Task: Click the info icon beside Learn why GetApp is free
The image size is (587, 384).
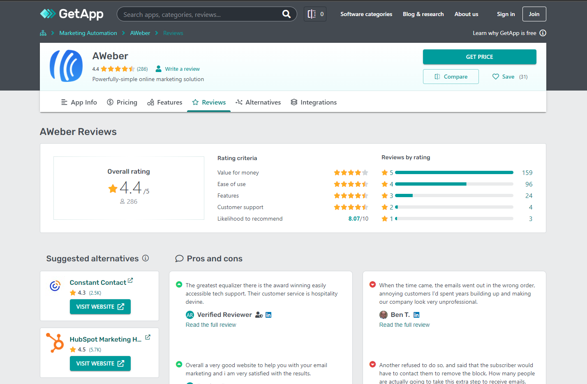Action: (543, 33)
